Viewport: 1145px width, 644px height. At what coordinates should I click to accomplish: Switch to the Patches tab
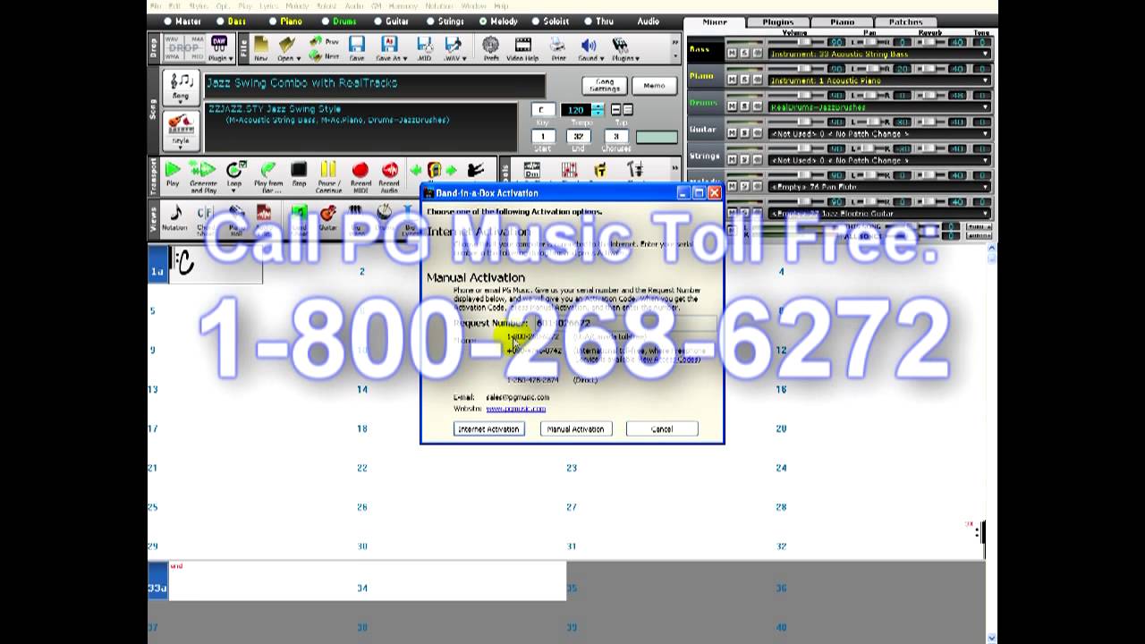tap(905, 22)
